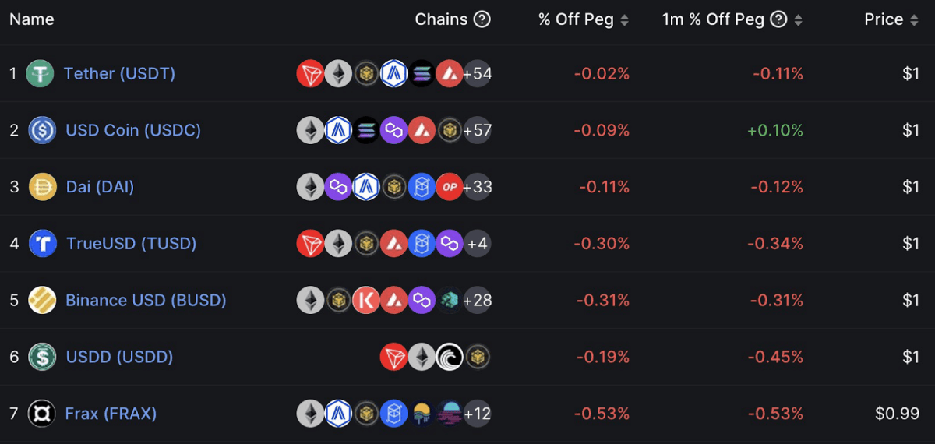Click the BitTorrent chain icon in USDD row
The image size is (935, 444).
click(450, 357)
